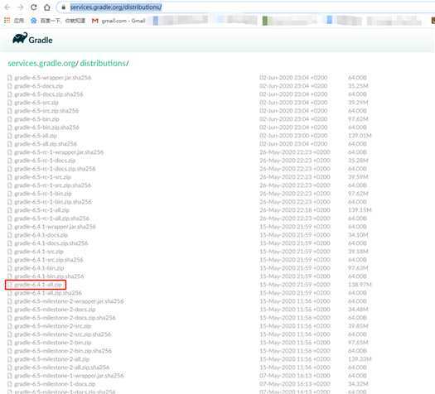Select the 26-May-2020 22:18 date of rc-1-all.zip
Screen dimensions: 435x394
pos(295,210)
